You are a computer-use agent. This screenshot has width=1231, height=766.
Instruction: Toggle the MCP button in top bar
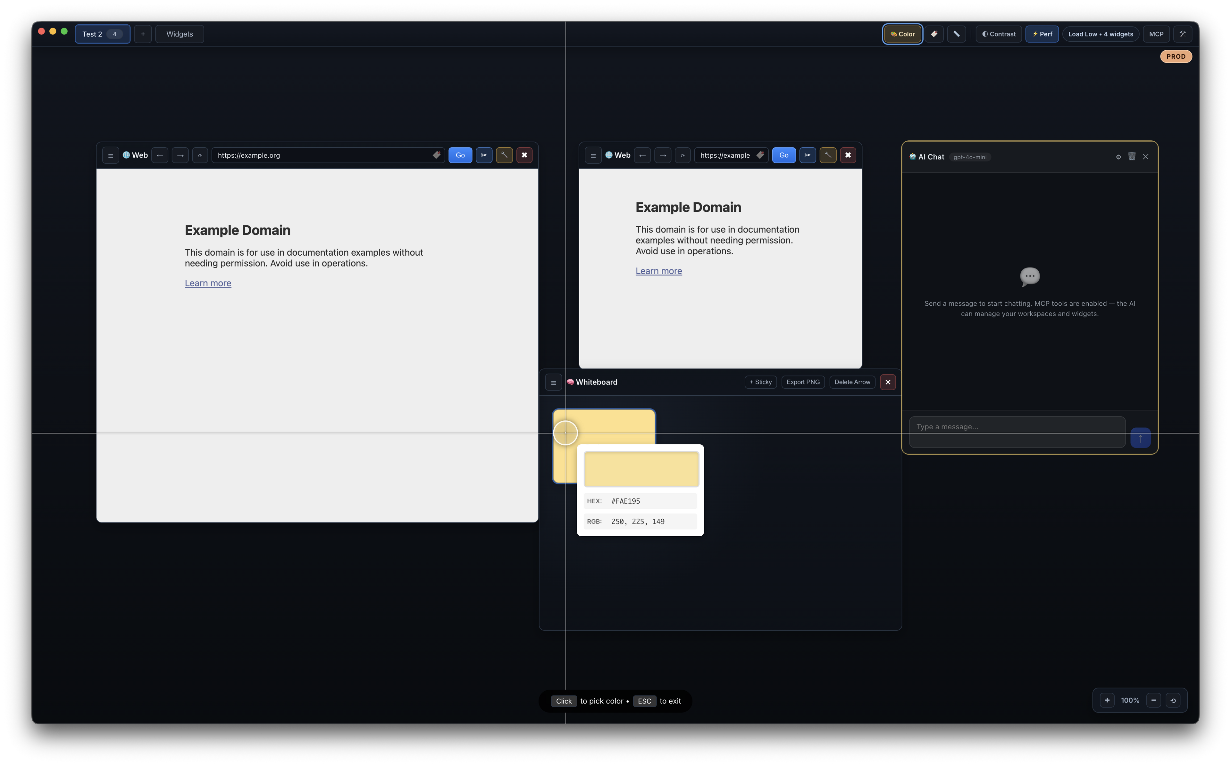[x=1156, y=34]
